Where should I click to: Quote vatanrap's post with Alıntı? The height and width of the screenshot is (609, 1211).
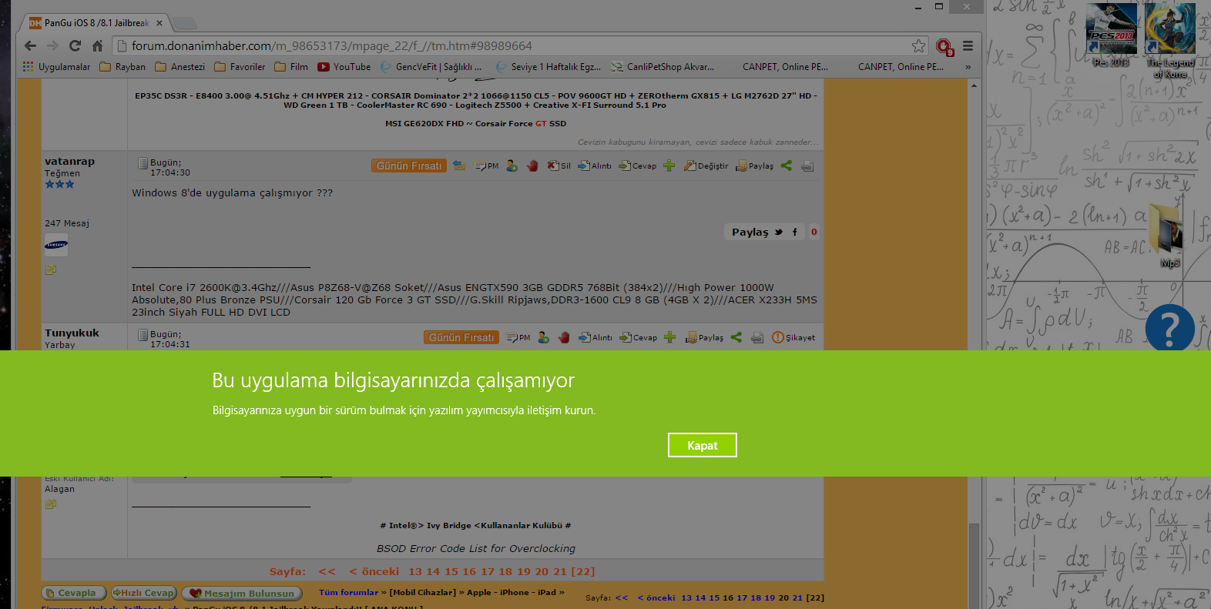(x=595, y=166)
